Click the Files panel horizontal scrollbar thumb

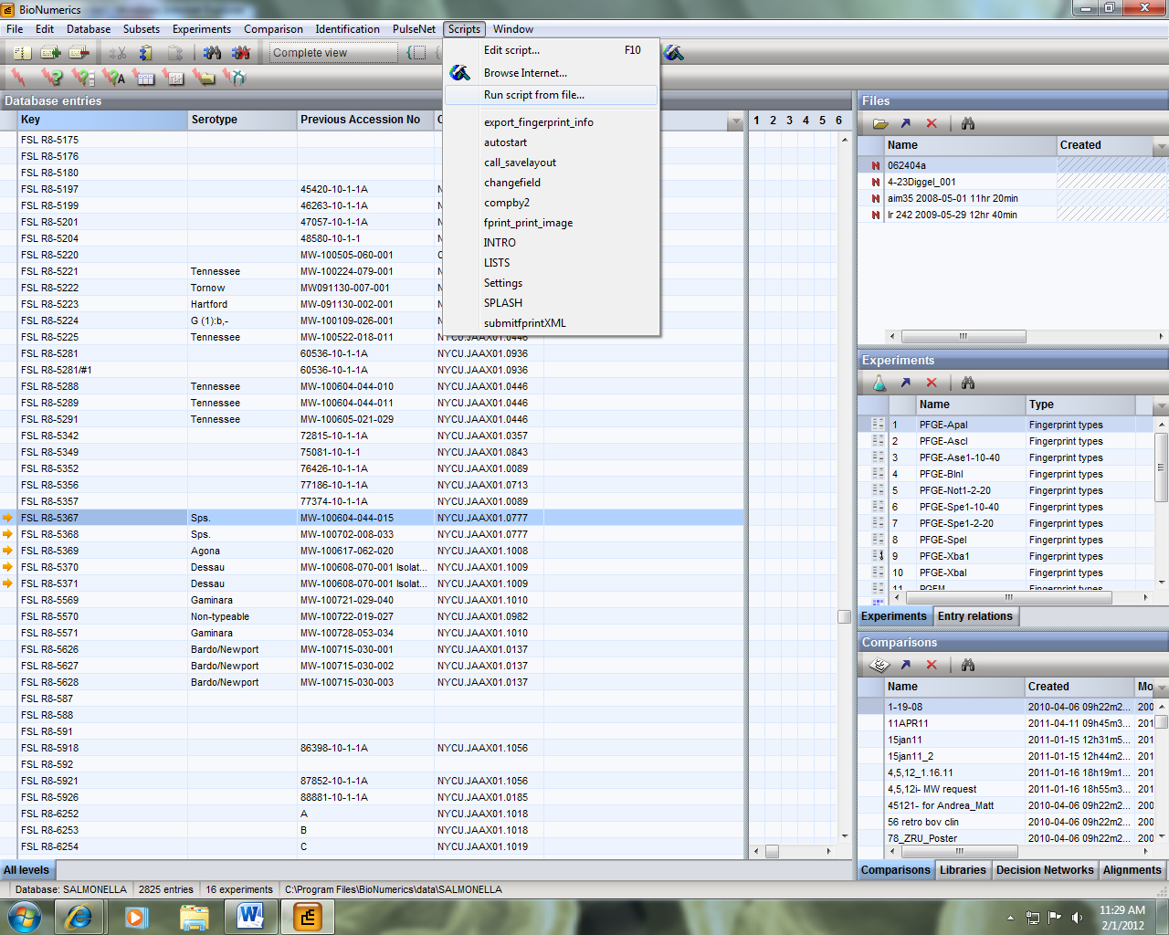pyautogui.click(x=962, y=336)
